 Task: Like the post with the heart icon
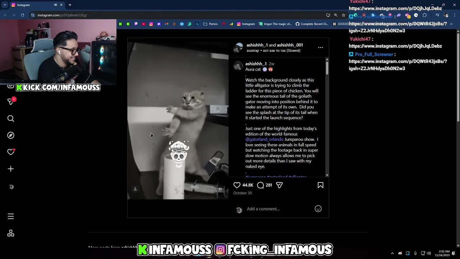coord(237,185)
